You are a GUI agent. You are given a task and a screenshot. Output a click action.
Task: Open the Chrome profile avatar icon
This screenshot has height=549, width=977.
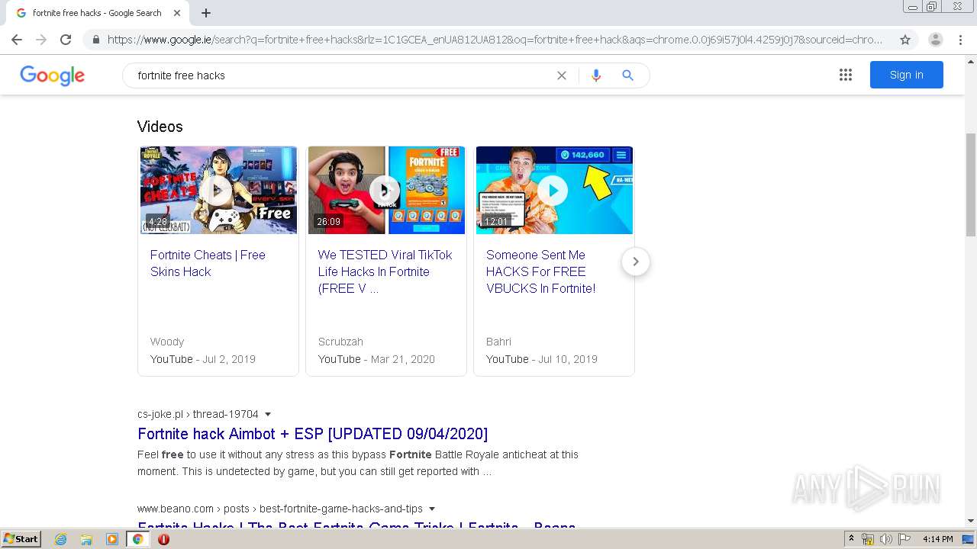(936, 40)
